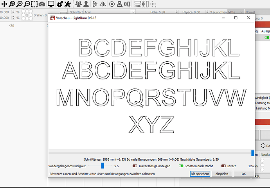Open the Schriftart Arial font dropdown

[x=109, y=12]
